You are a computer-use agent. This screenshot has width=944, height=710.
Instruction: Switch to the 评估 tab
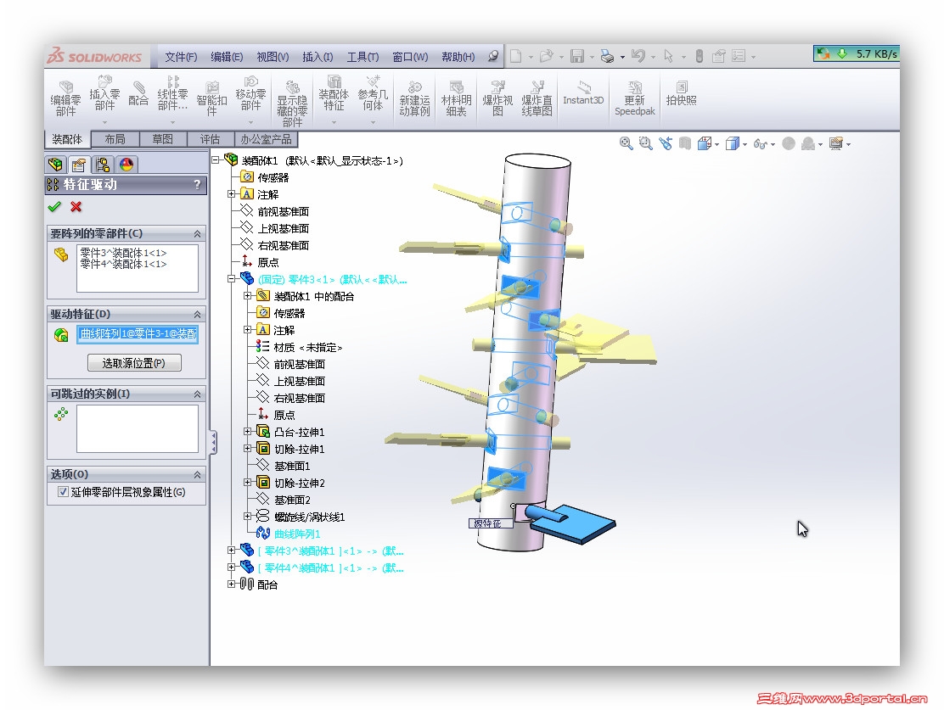[x=211, y=140]
